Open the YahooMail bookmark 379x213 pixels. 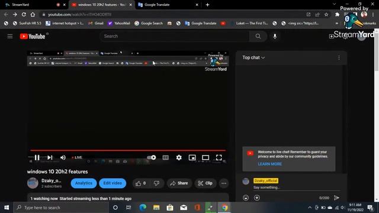[x=119, y=23]
